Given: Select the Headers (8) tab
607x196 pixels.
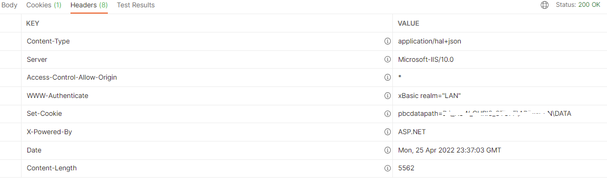Looking at the screenshot, I should 89,5.
